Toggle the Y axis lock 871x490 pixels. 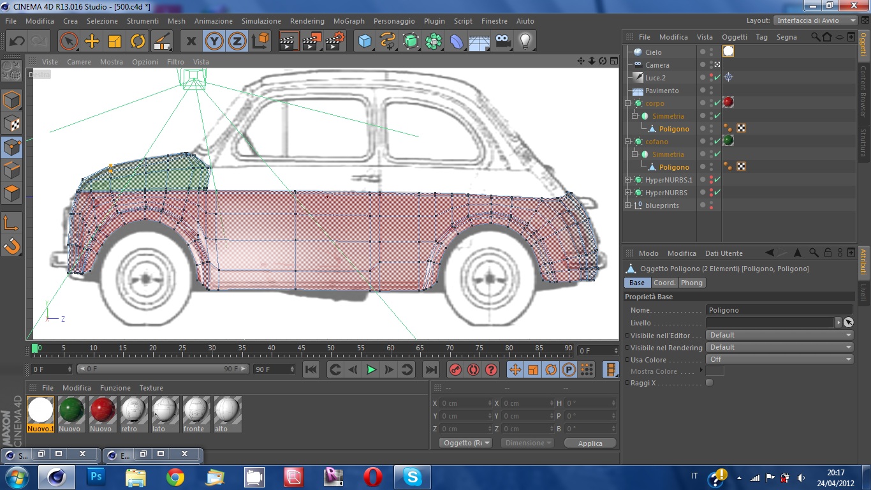click(x=214, y=41)
